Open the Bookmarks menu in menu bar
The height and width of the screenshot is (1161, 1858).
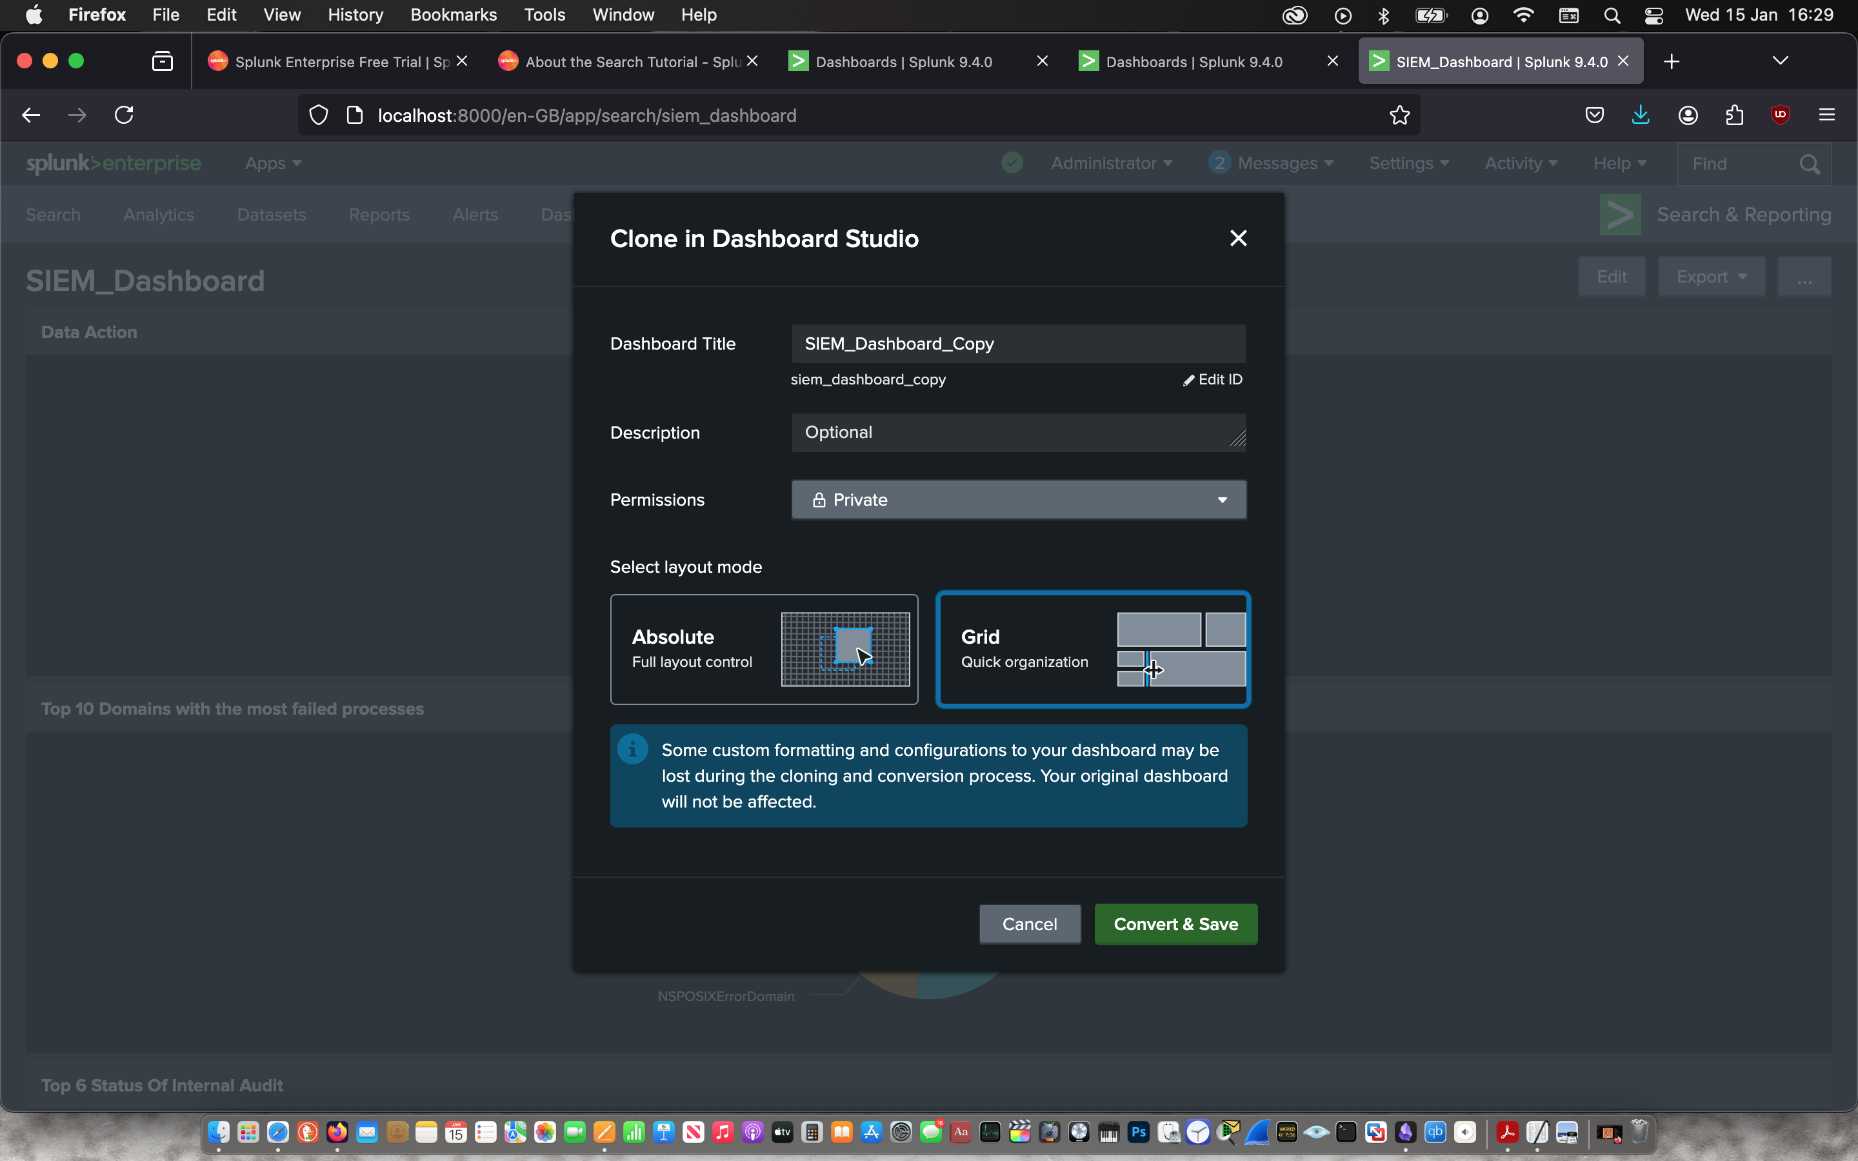coord(453,15)
